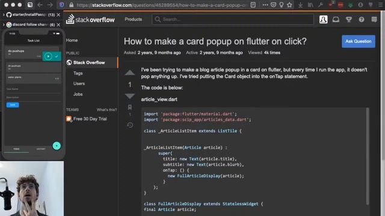385x216 pixels.
Task: Open the Stack Exchange site switcher icon
Action: click(x=374, y=19)
